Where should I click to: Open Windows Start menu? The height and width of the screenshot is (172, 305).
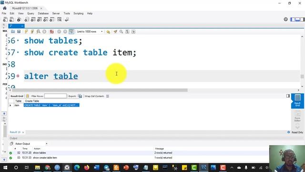click(5, 168)
